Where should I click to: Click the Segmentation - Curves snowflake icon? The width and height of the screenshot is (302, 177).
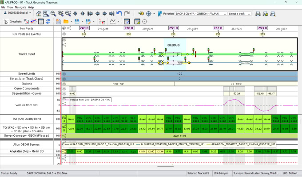(64, 94)
